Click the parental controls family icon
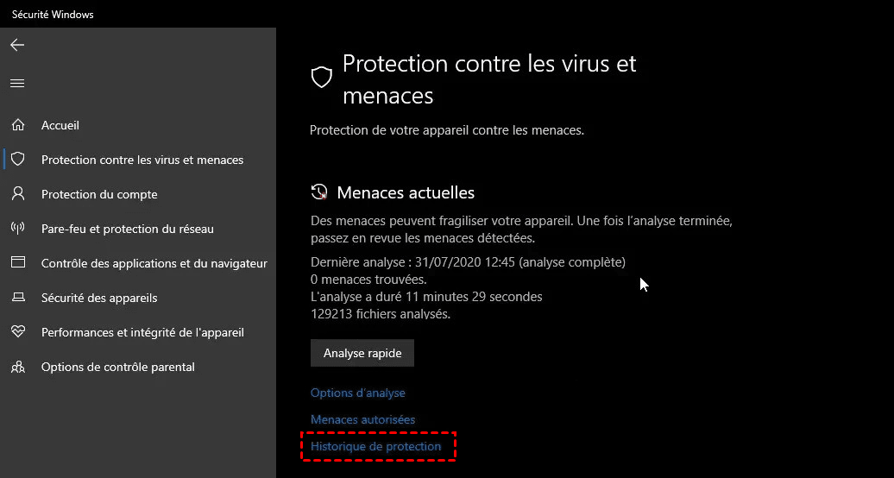 pyautogui.click(x=17, y=367)
